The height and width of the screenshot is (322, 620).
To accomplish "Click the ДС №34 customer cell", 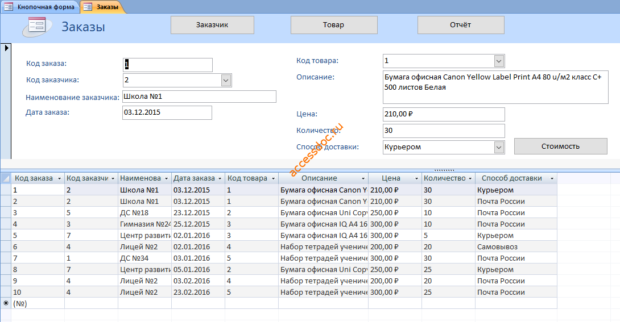I will pos(144,258).
